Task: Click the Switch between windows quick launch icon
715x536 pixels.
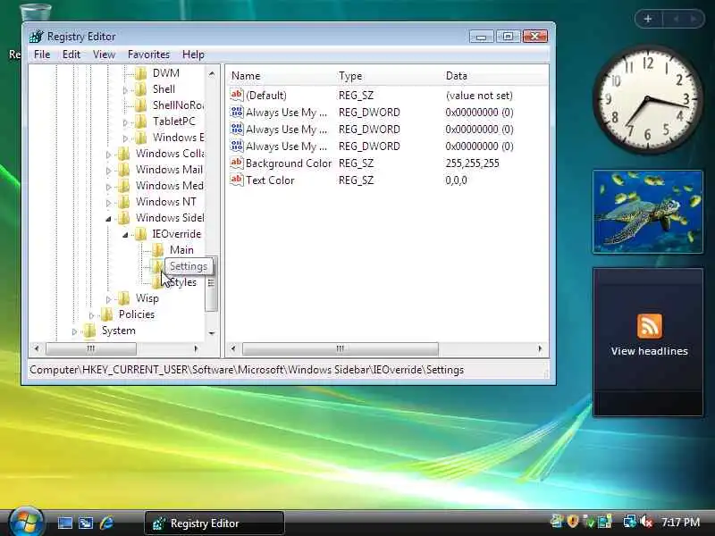Action: [86, 523]
